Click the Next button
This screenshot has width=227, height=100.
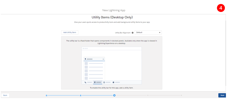(x=222, y=95)
